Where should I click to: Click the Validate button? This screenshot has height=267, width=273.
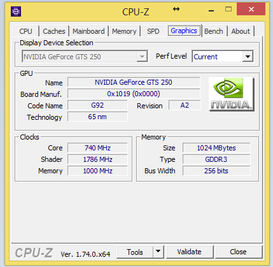point(190,252)
